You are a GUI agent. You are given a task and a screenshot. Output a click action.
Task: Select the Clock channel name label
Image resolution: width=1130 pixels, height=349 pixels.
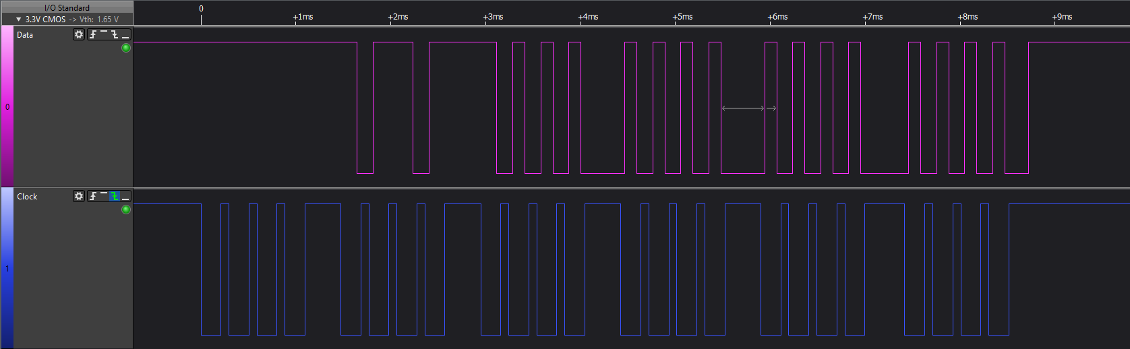27,197
